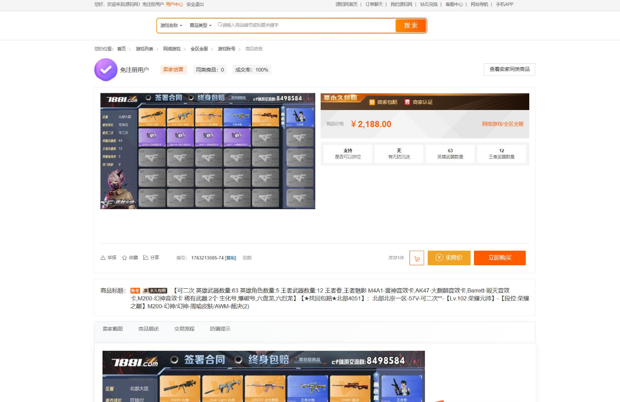Click the 复制 link beside product number
Image resolution: width=620 pixels, height=402 pixels.
(x=230, y=258)
